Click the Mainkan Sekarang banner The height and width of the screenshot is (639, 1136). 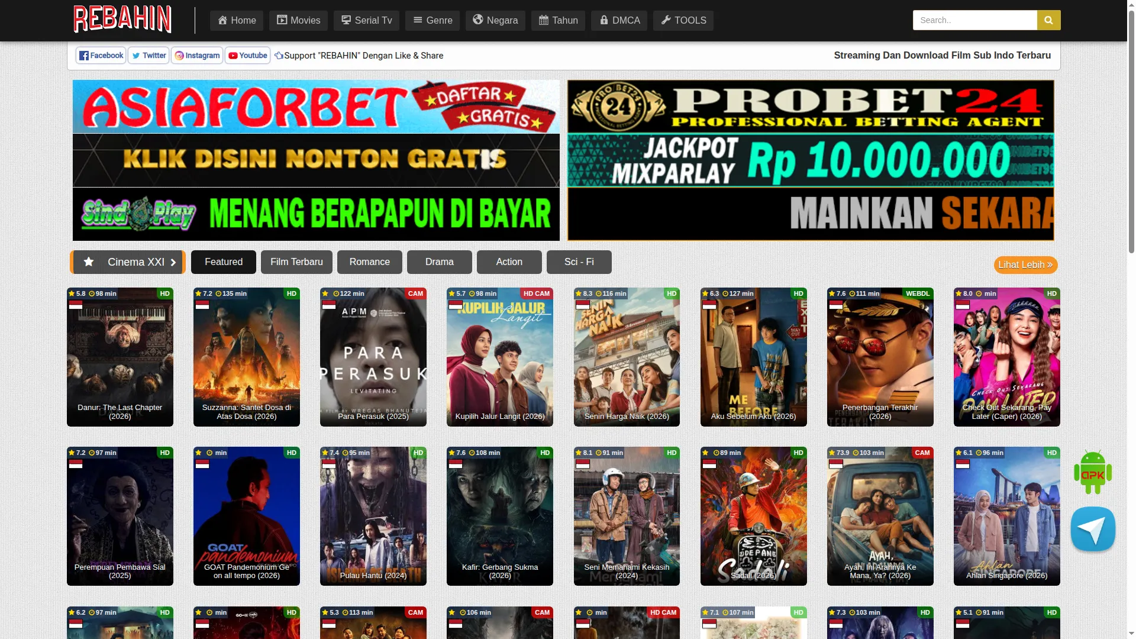pyautogui.click(x=811, y=214)
